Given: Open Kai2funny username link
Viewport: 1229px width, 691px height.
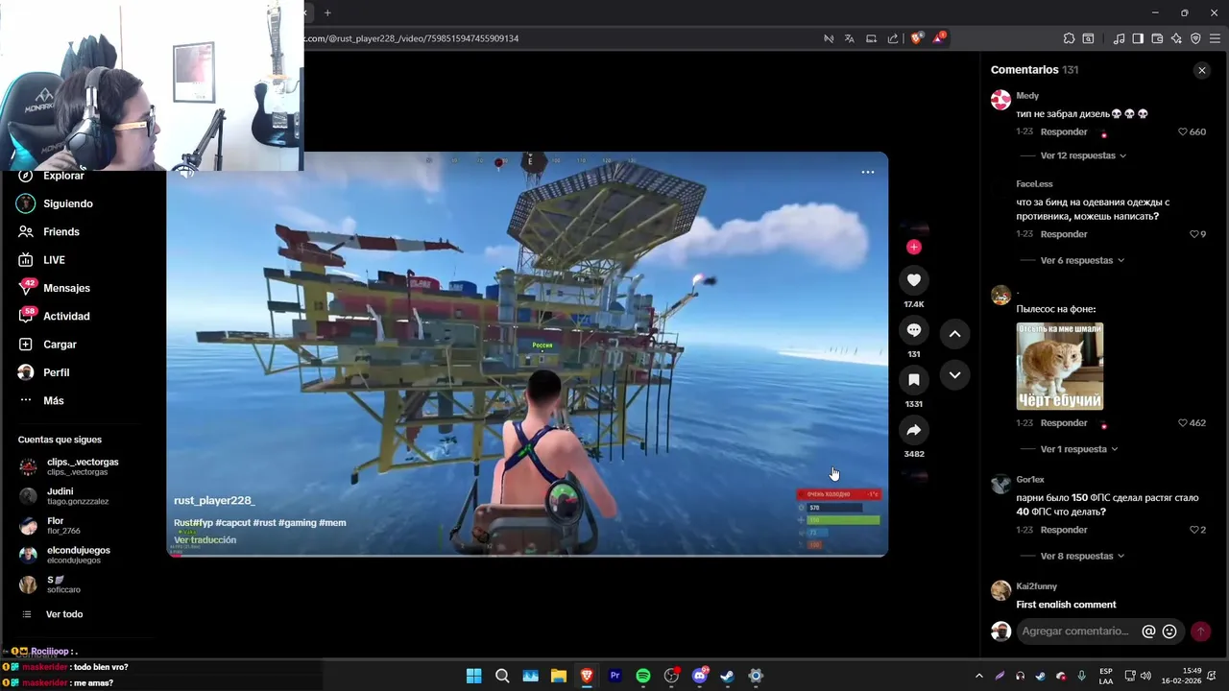Looking at the screenshot, I should (x=1037, y=586).
